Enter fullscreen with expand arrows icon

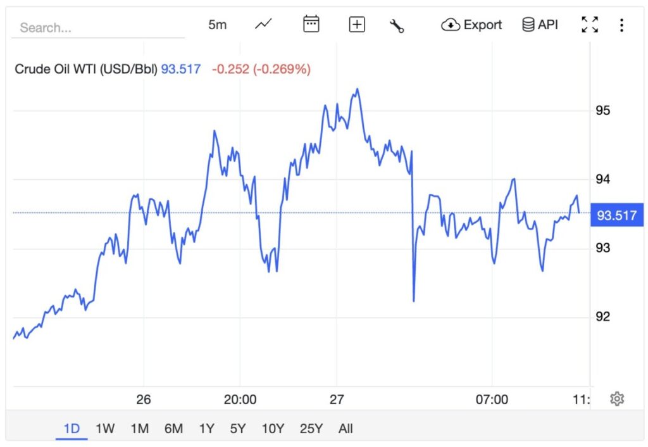(589, 24)
